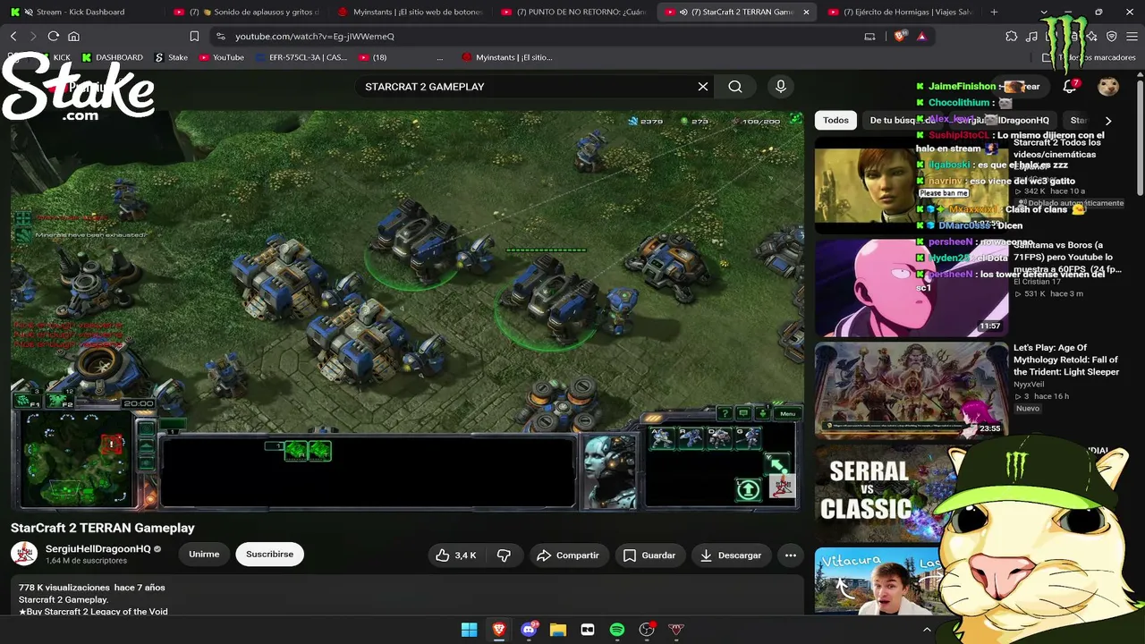Download the video with Descargar
The width and height of the screenshot is (1145, 644).
tap(731, 555)
